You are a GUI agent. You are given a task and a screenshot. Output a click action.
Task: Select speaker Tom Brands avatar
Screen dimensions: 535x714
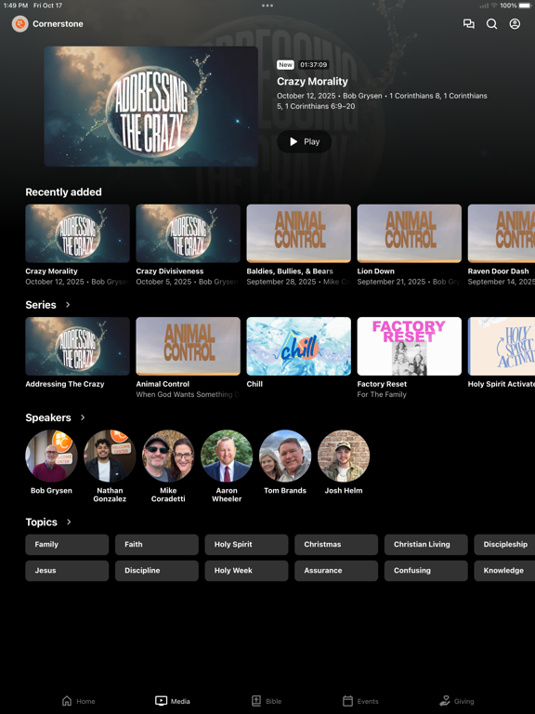[285, 456]
